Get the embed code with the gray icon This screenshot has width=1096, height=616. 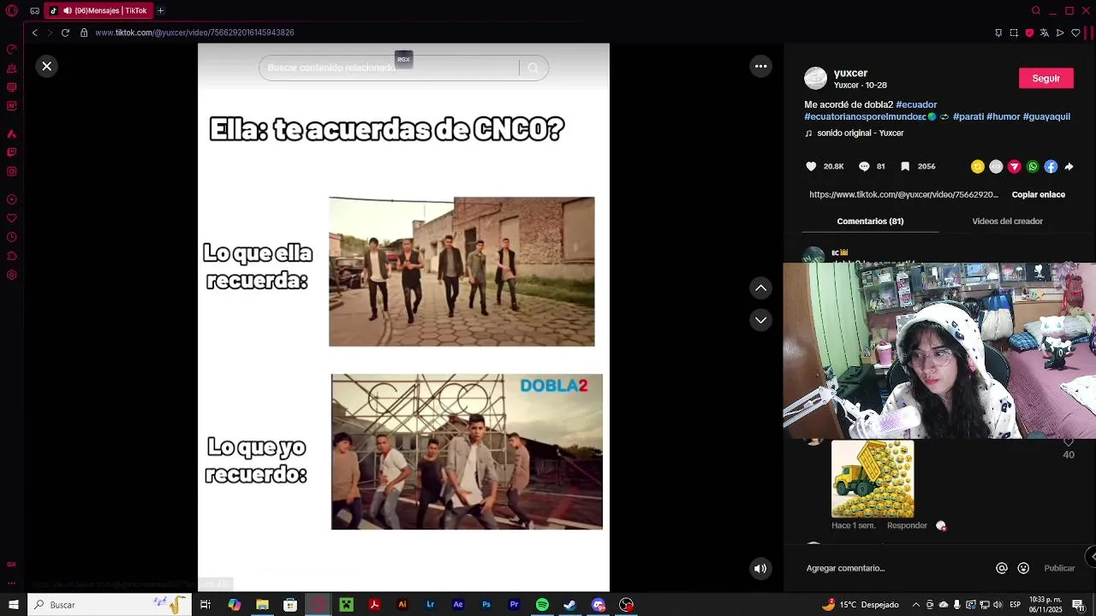[996, 167]
